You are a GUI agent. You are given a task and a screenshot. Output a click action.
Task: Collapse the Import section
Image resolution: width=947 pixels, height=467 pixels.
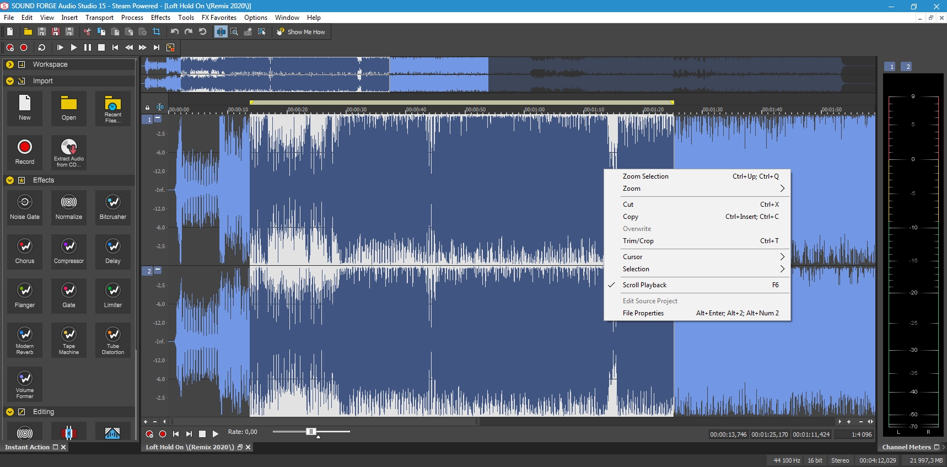10,81
